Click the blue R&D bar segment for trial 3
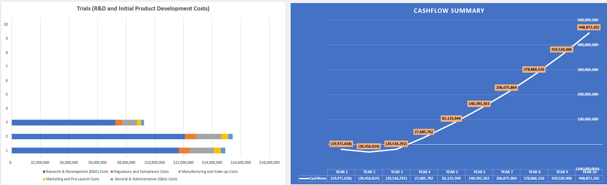Image resolution: width=607 pixels, height=185 pixels. (63, 123)
